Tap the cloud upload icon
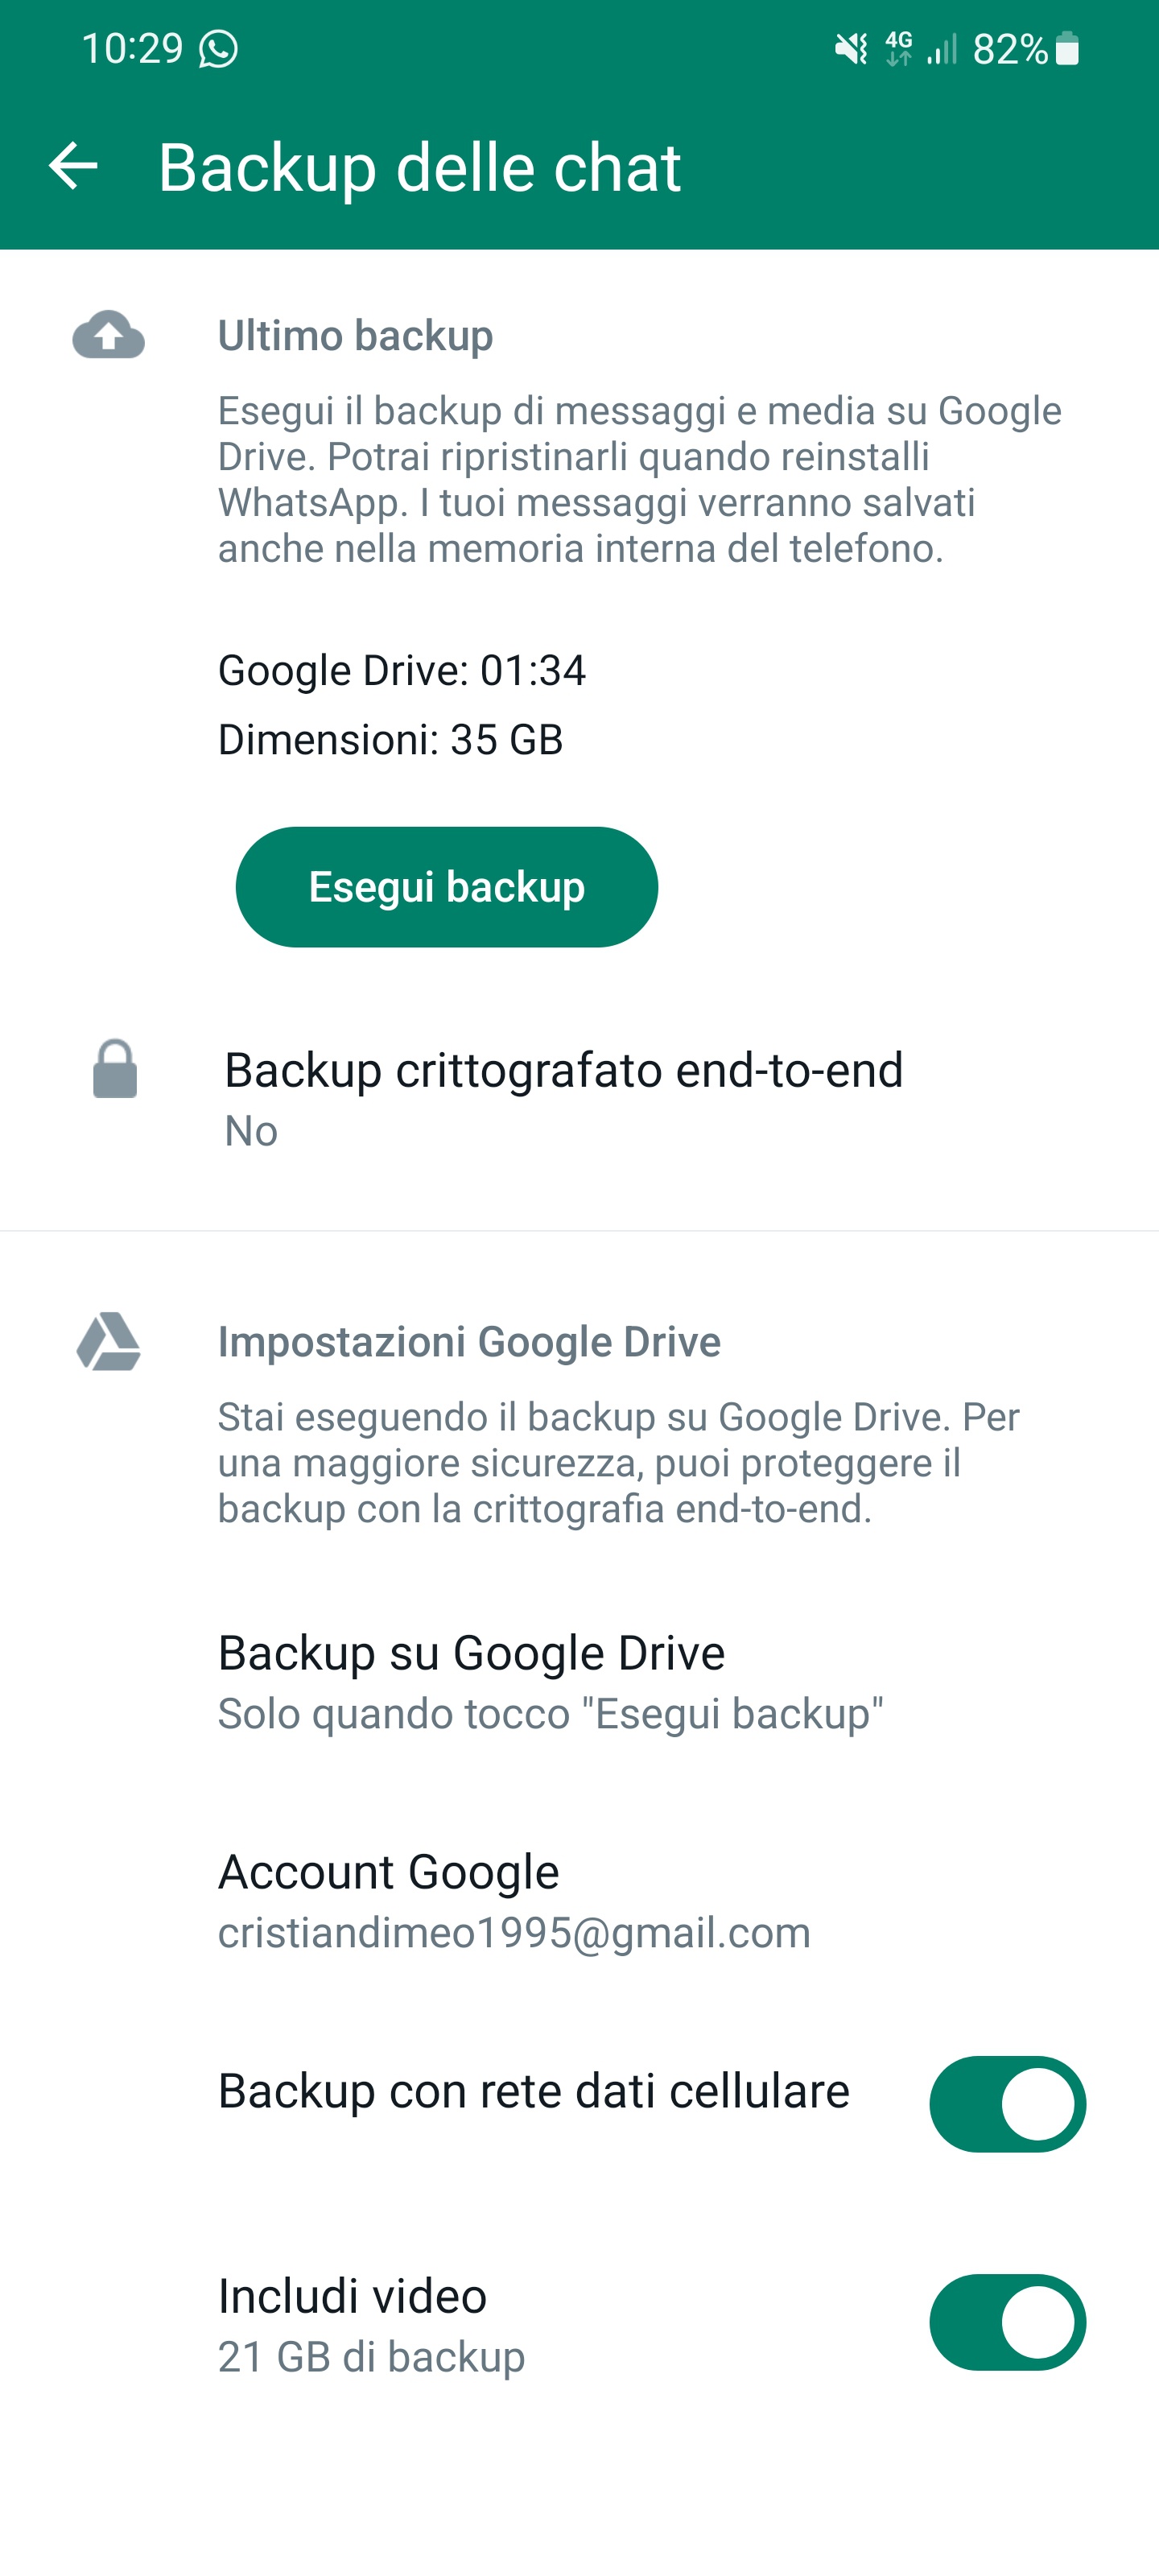Screen dimensions: 1159x2576 (108, 335)
